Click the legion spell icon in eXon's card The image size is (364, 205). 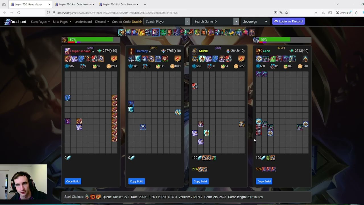point(305,59)
